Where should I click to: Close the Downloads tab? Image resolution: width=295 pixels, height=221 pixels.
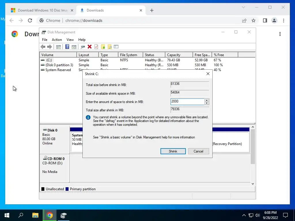pyautogui.click(x=141, y=10)
